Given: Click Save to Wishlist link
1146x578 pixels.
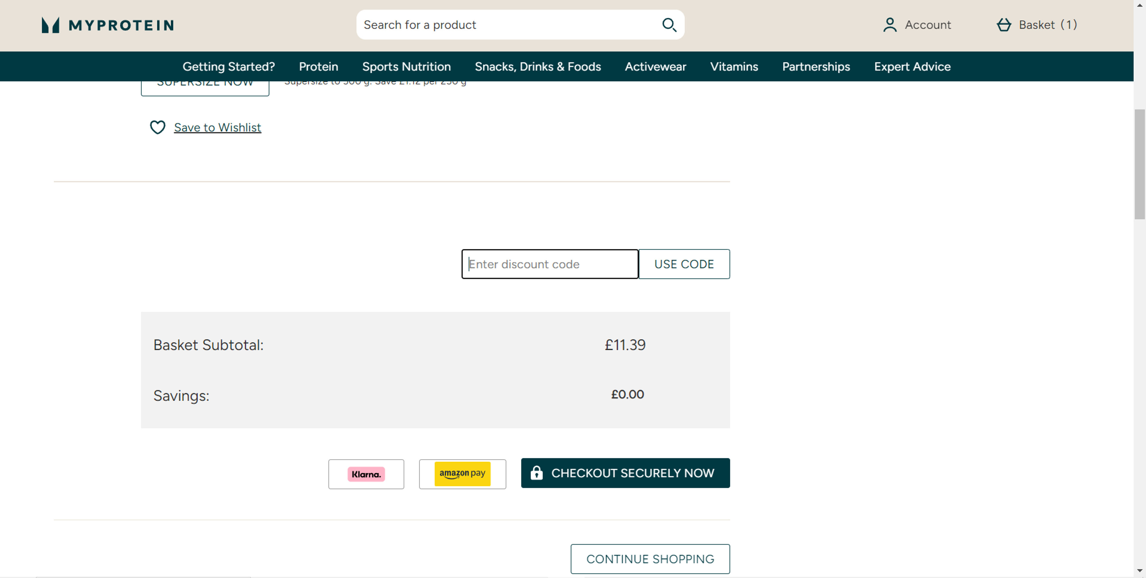Looking at the screenshot, I should tap(218, 128).
